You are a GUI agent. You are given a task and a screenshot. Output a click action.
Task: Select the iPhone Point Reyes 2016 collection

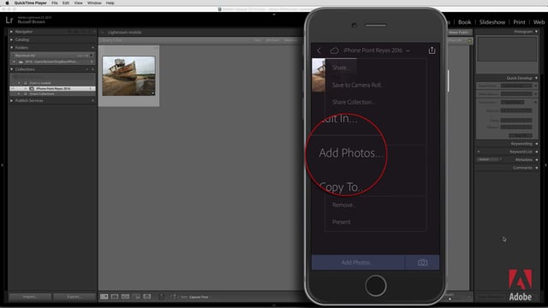[x=53, y=89]
